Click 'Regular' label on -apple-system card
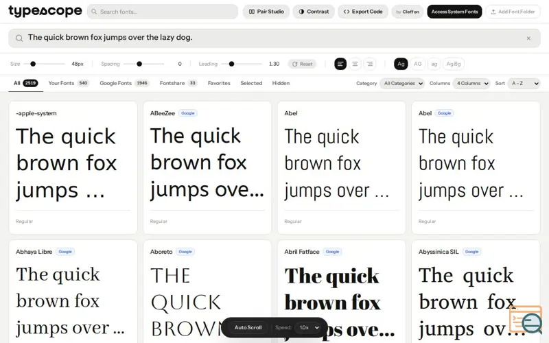Image resolution: width=549 pixels, height=343 pixels. click(25, 221)
